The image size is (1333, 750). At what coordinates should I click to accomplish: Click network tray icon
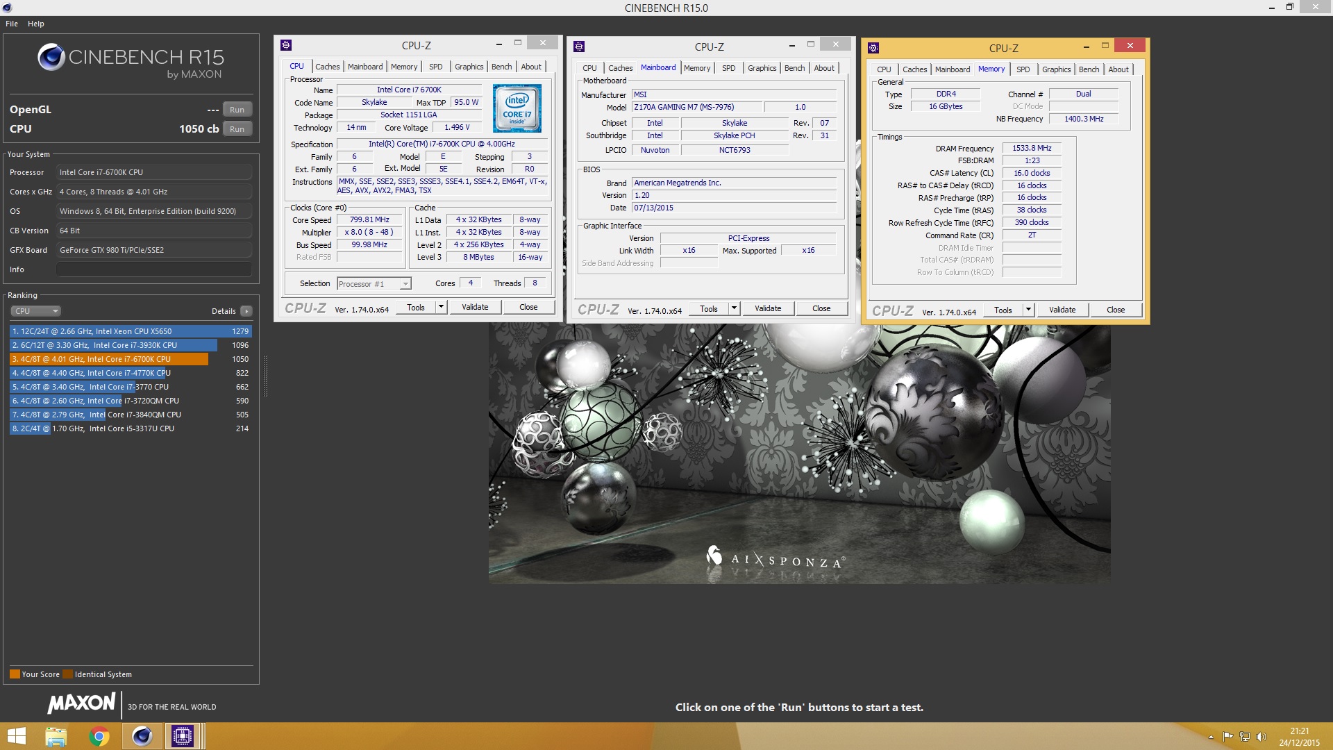[1245, 737]
